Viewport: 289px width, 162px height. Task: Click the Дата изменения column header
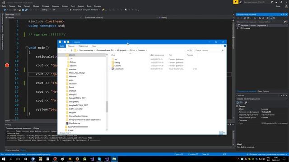157,55
